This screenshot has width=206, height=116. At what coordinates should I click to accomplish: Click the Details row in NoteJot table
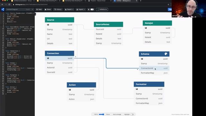pos(157,42)
